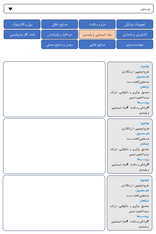Image resolution: width=156 pixels, height=234 pixels.
Task: Select the تجهیزات پزشکی category
Action: coord(135,24)
